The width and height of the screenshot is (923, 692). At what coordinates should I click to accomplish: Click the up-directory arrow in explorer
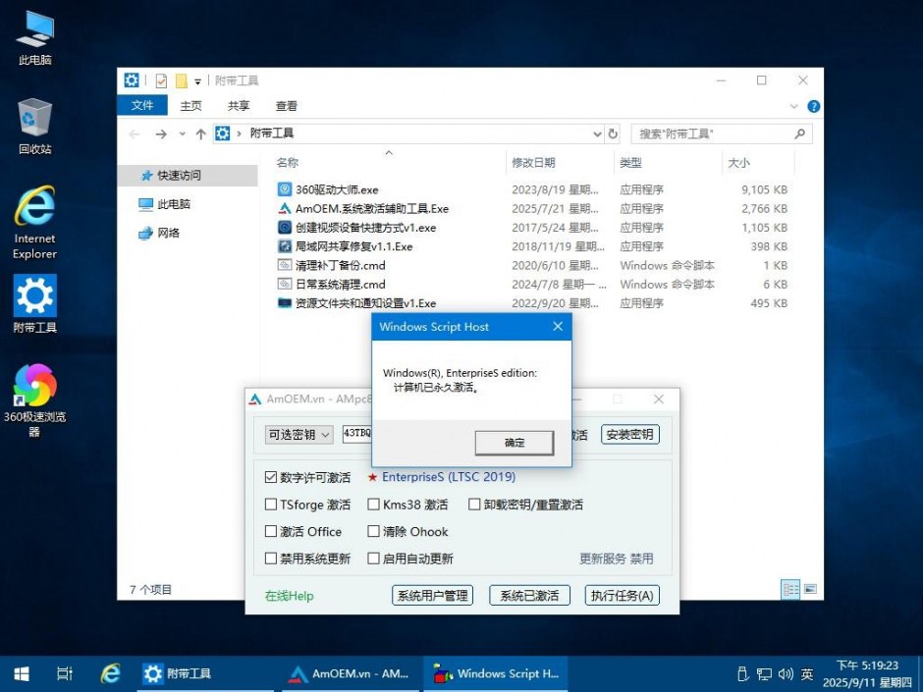click(201, 133)
